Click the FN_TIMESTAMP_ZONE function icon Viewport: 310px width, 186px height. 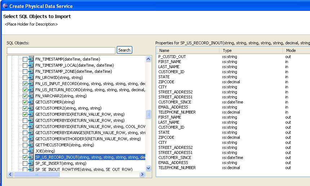click(31, 71)
